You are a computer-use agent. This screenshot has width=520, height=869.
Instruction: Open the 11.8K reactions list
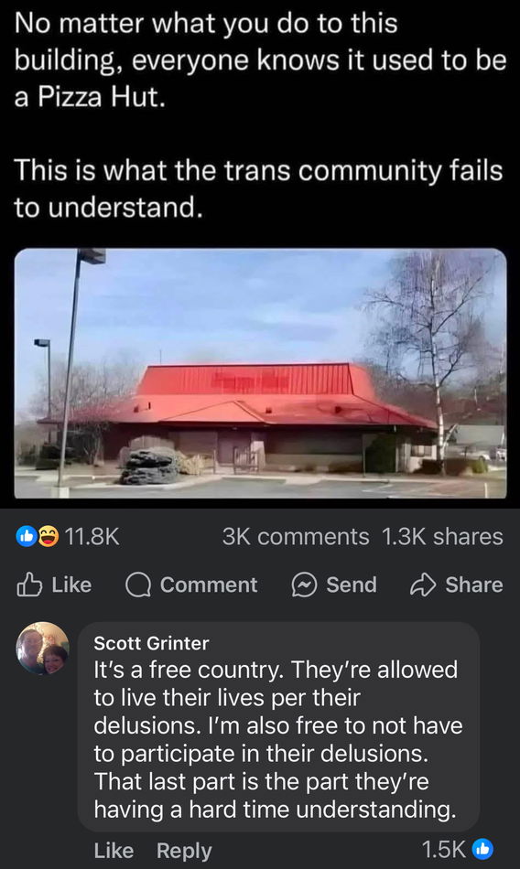tap(92, 536)
